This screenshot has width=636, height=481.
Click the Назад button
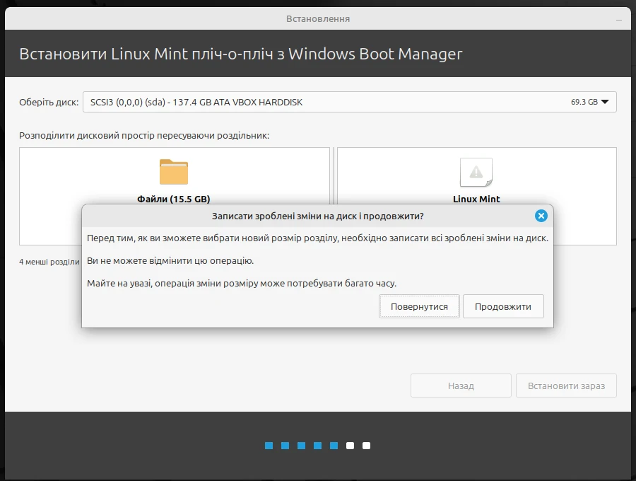461,386
